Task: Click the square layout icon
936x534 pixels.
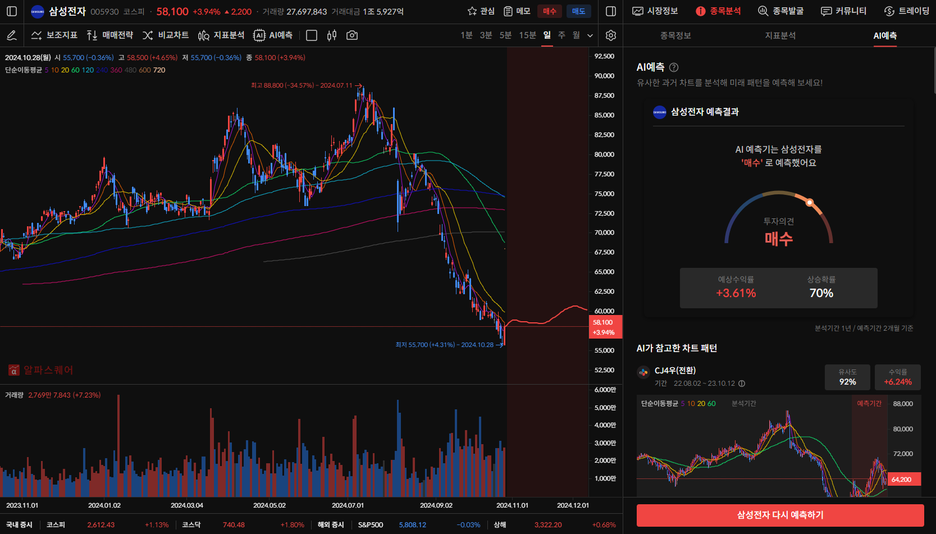Action: tap(312, 35)
